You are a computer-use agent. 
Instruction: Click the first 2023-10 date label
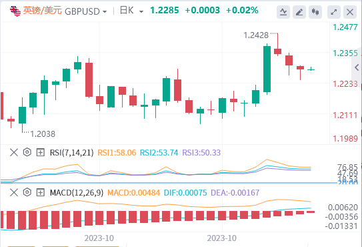point(99,238)
